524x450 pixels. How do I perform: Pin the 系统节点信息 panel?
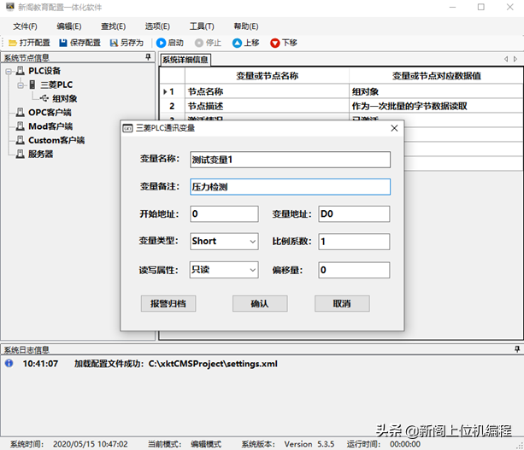pos(149,57)
